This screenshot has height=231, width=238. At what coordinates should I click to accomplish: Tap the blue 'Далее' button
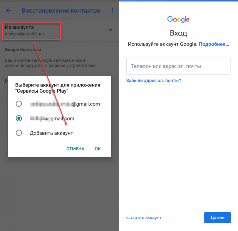click(x=217, y=218)
